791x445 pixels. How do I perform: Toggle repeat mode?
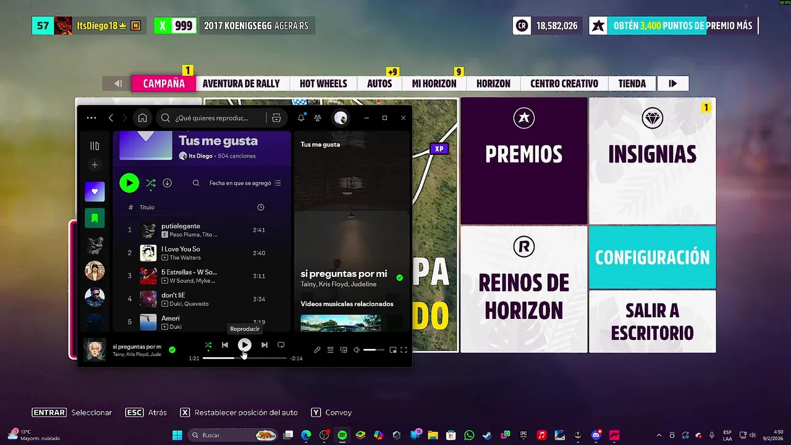click(281, 345)
